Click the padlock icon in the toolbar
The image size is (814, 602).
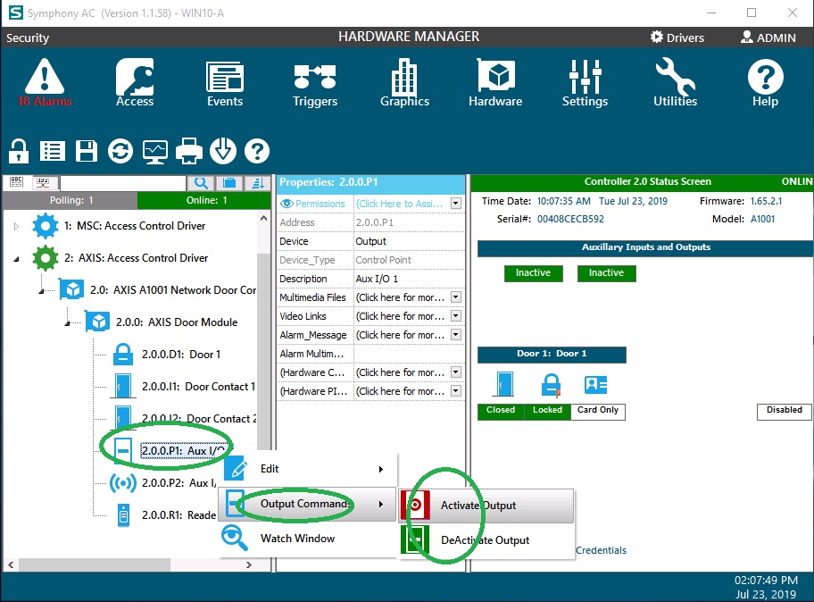tap(19, 151)
